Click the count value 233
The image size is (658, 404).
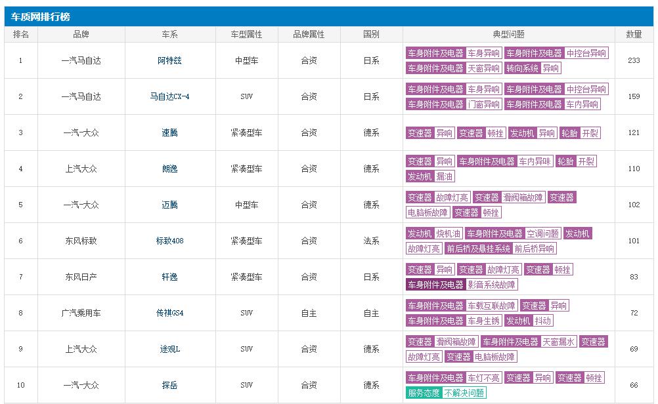pos(634,61)
